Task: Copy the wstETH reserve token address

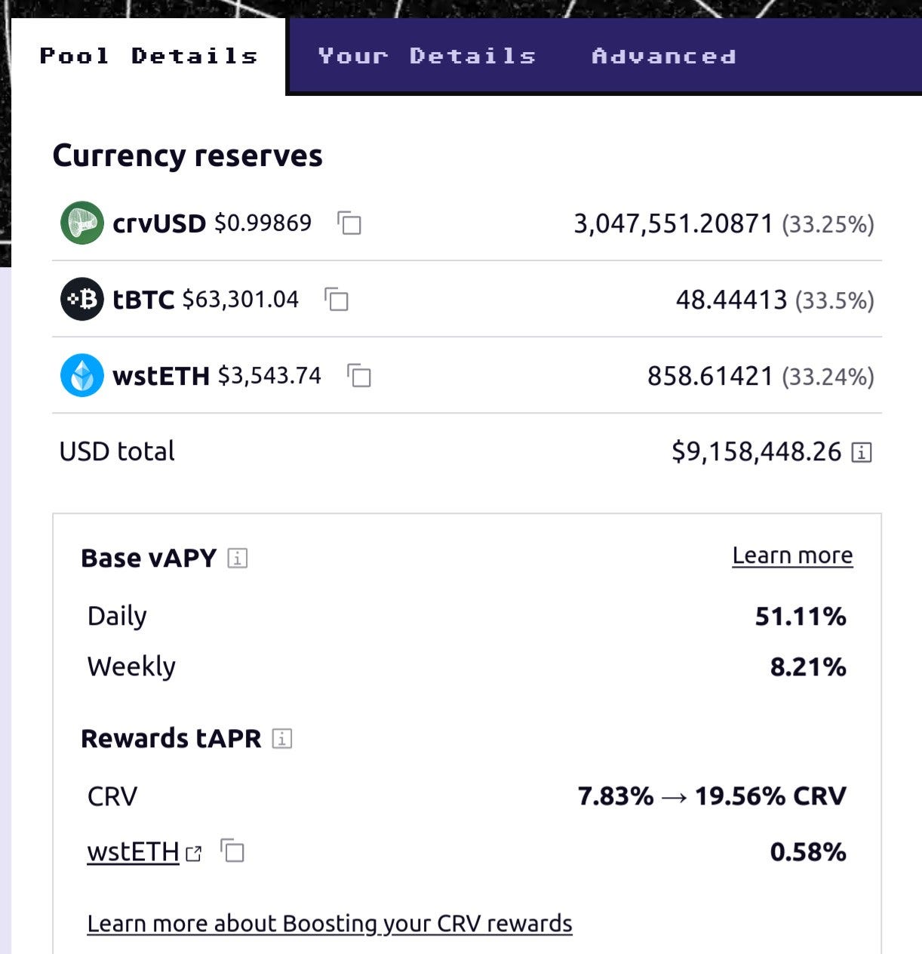Action: point(359,375)
